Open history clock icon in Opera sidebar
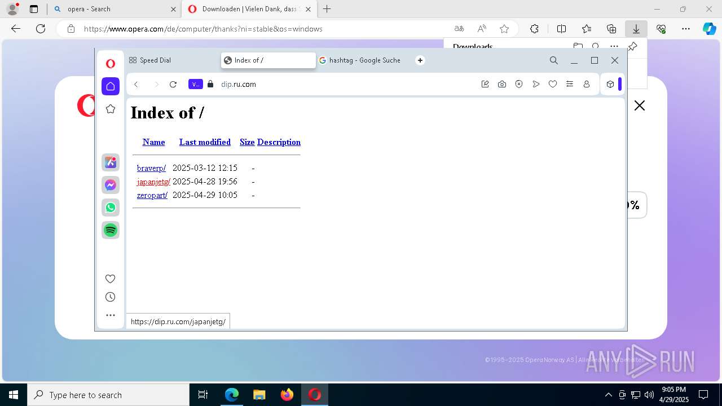Screen dimensions: 722x406 111,297
